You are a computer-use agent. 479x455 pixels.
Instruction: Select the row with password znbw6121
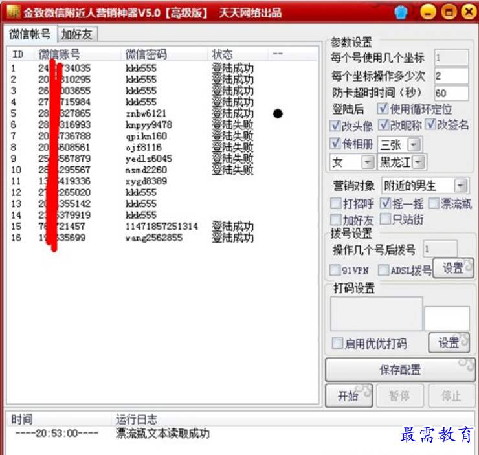162,113
